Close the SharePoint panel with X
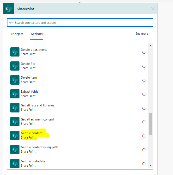 coord(153,9)
